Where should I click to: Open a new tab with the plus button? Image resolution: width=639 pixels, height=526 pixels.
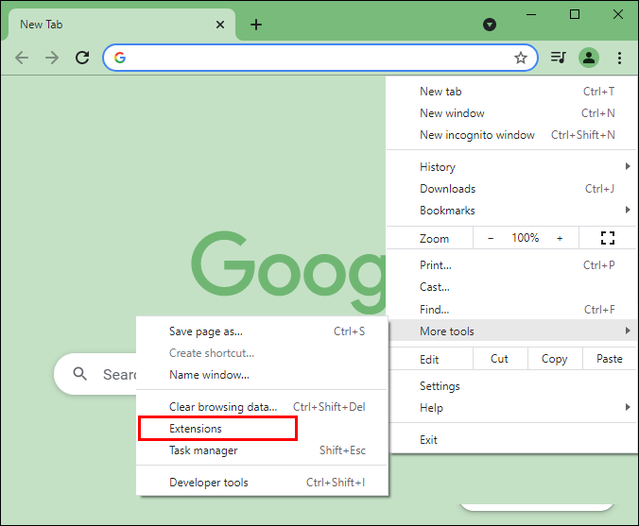pos(256,25)
